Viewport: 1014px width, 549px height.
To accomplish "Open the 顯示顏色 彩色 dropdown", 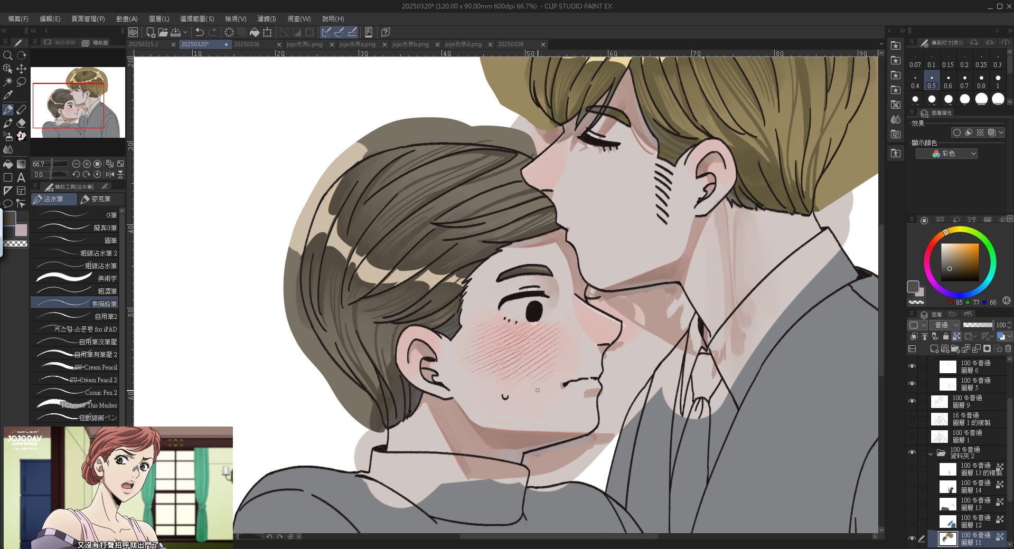I will (946, 154).
